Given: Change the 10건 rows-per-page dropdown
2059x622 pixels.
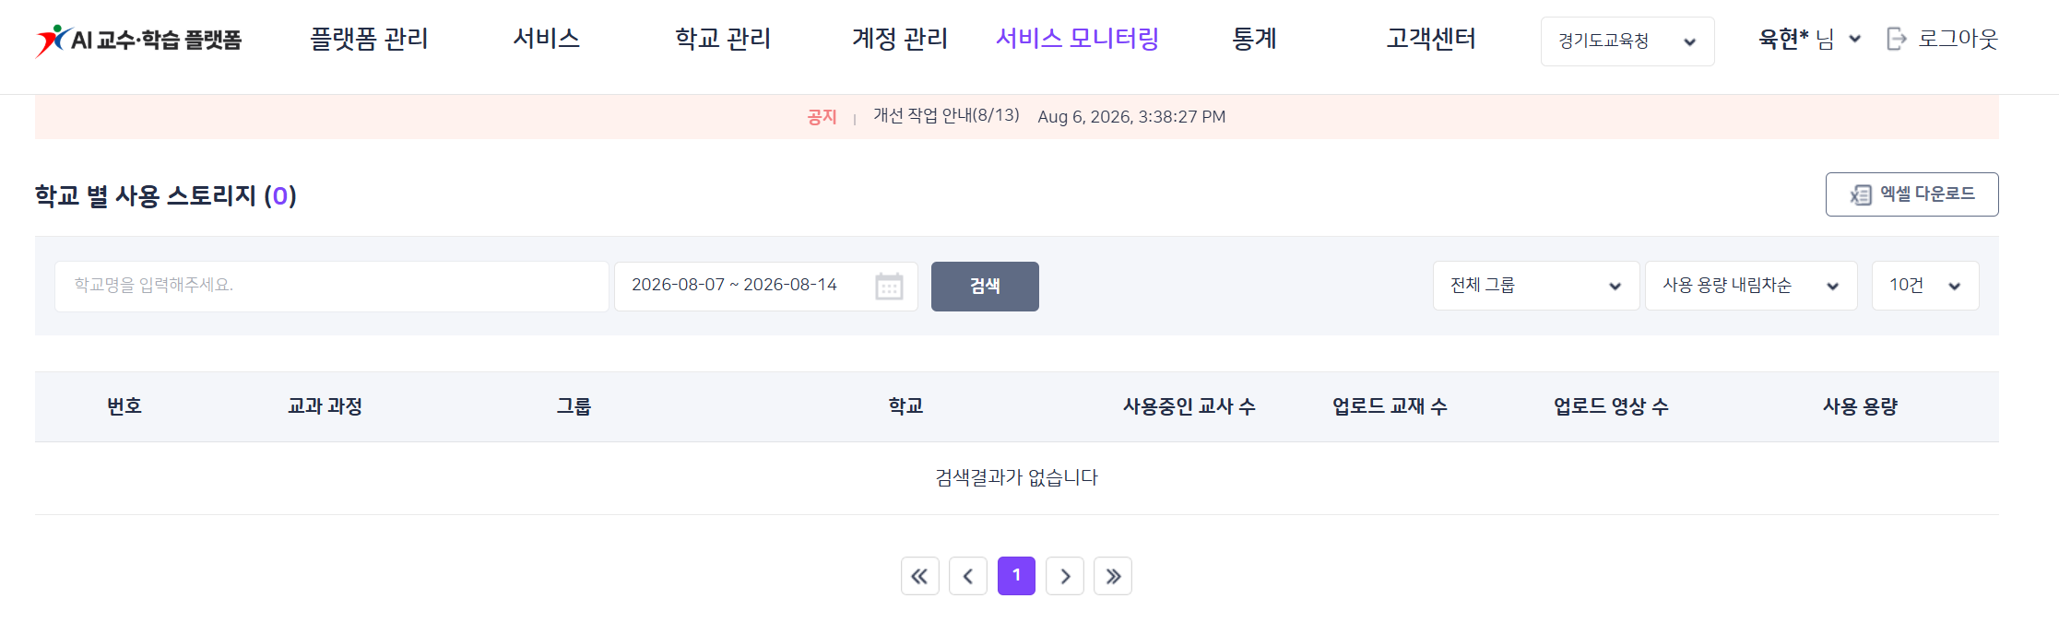Looking at the screenshot, I should (1925, 286).
